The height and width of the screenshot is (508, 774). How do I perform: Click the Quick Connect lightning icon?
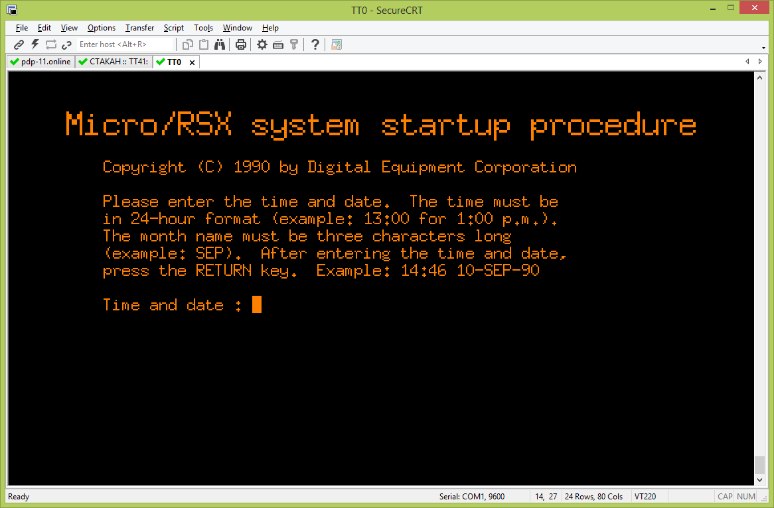point(35,44)
